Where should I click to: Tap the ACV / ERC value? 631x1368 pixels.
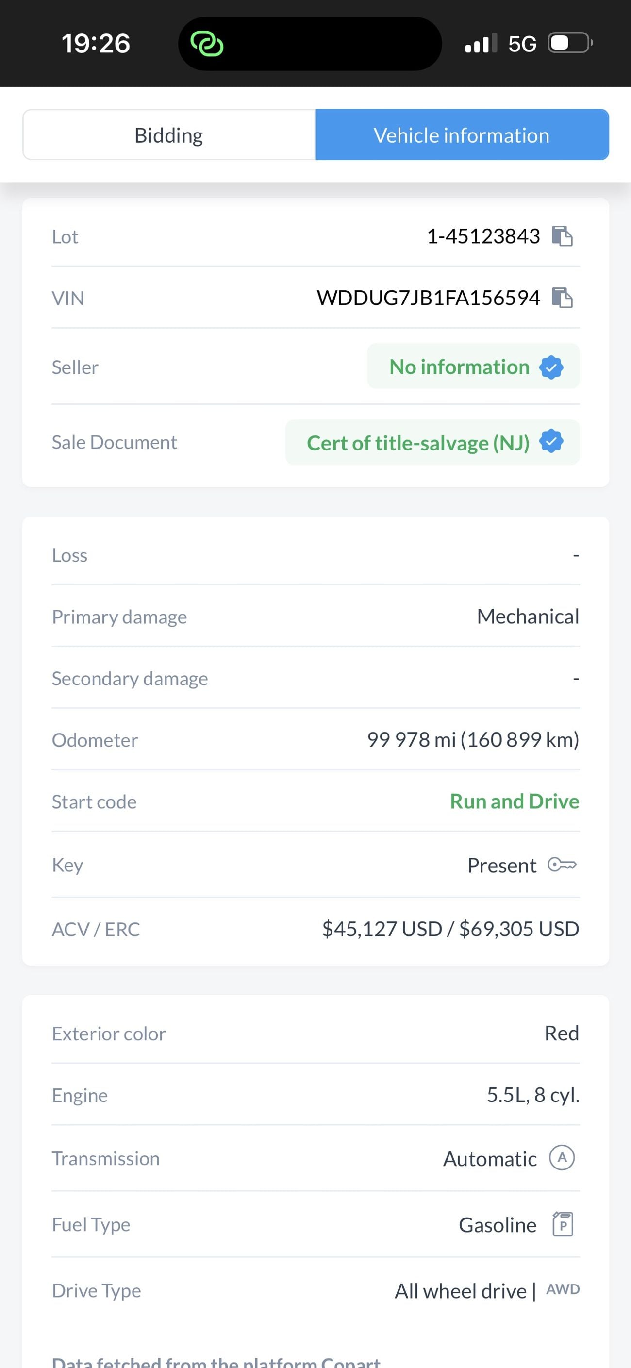(450, 929)
